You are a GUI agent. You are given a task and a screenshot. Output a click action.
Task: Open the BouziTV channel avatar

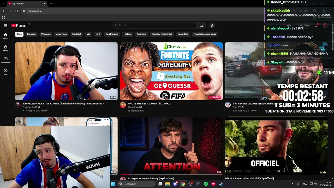(228, 105)
